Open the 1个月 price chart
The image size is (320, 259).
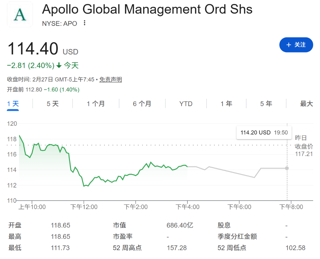[x=96, y=103]
